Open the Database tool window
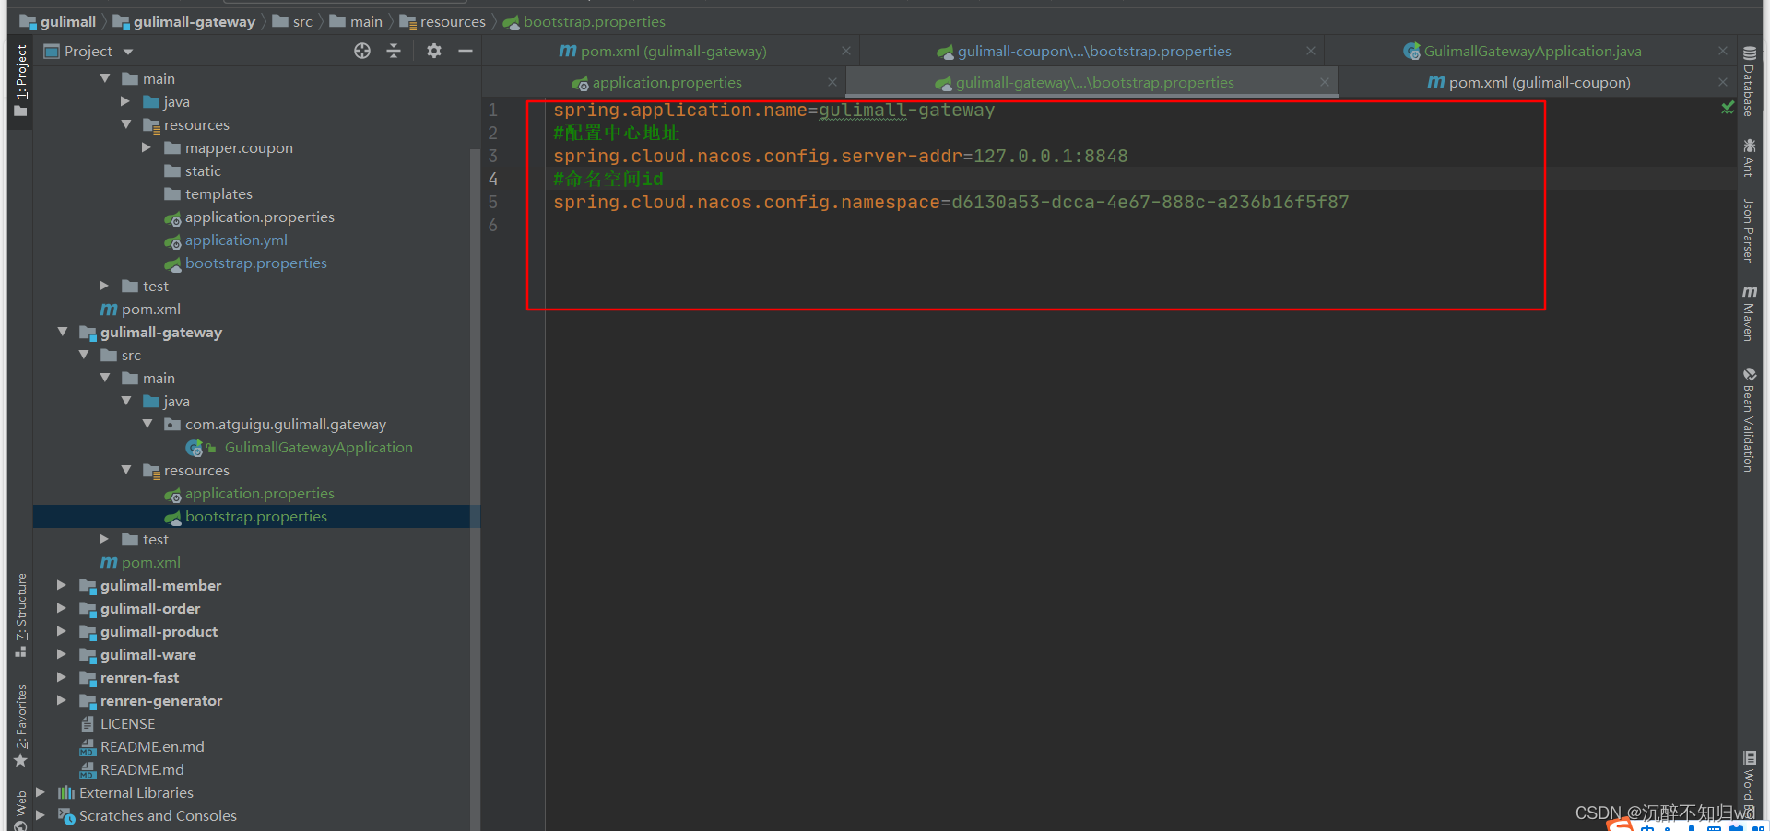The image size is (1770, 831). point(1749,81)
